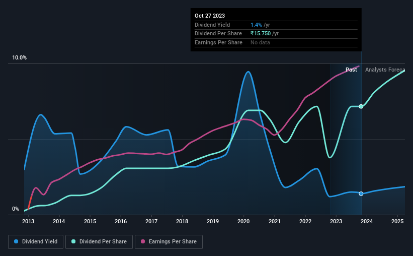Click the 1.4% dividend yield value

256,25
